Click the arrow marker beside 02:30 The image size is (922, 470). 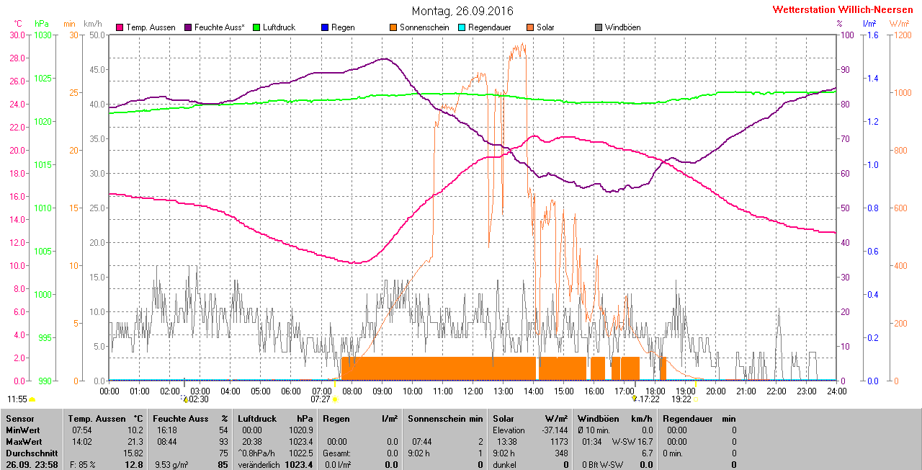point(185,398)
